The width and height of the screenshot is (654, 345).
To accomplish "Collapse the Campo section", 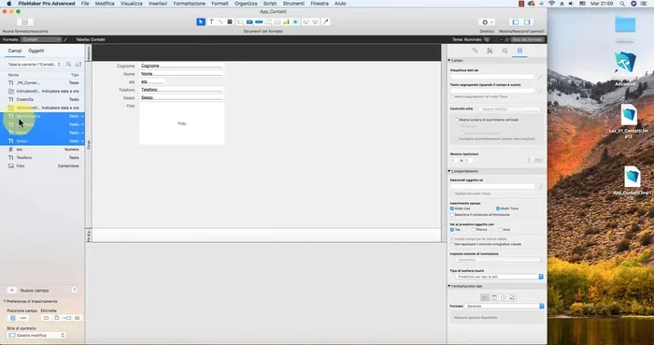I will pyautogui.click(x=449, y=61).
